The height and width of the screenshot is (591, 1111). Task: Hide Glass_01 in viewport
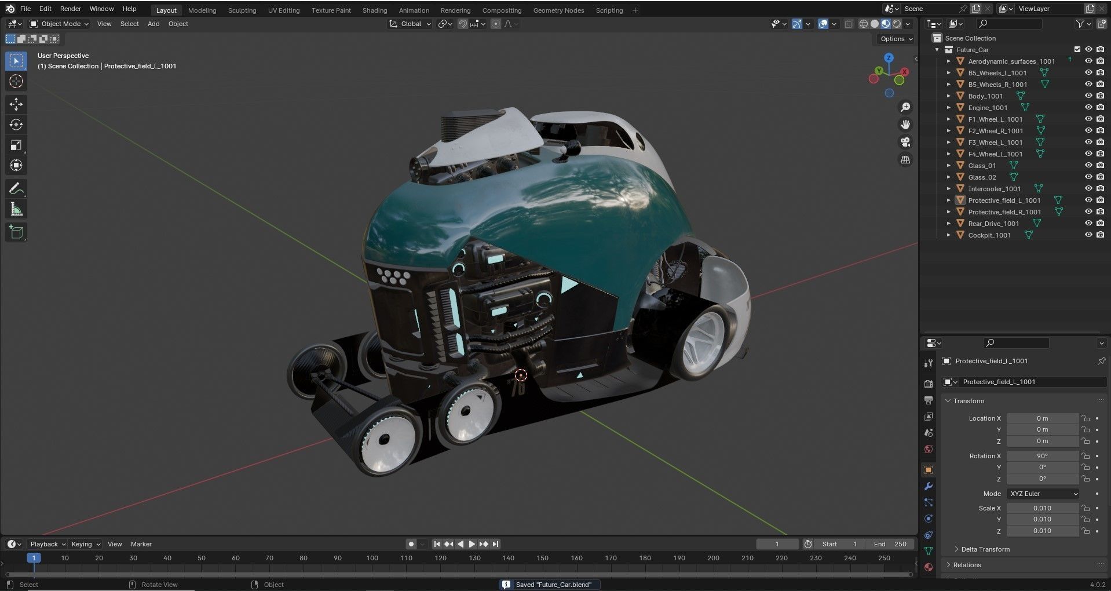(x=1088, y=165)
